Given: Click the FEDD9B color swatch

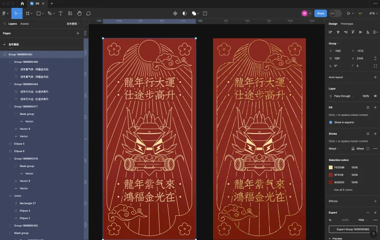Looking at the screenshot, I should point(331,167).
